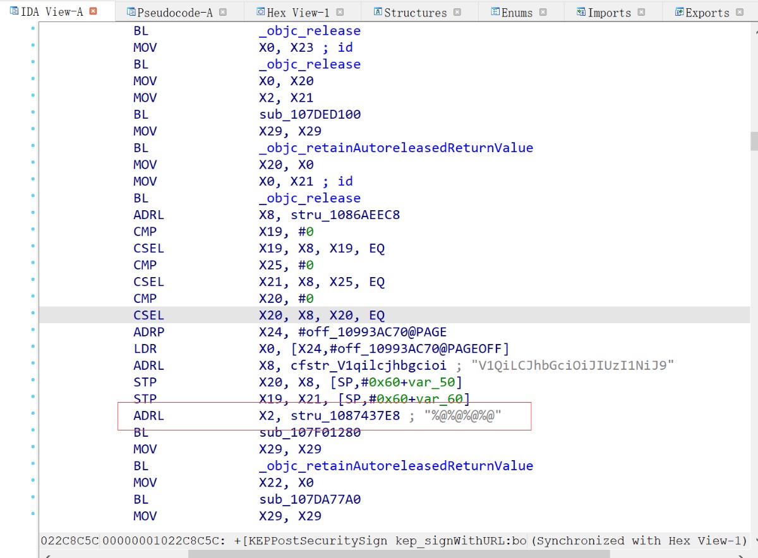This screenshot has width=758, height=558.
Task: Click the horizontal scrollbar thumb at the bottom
Action: [399, 554]
